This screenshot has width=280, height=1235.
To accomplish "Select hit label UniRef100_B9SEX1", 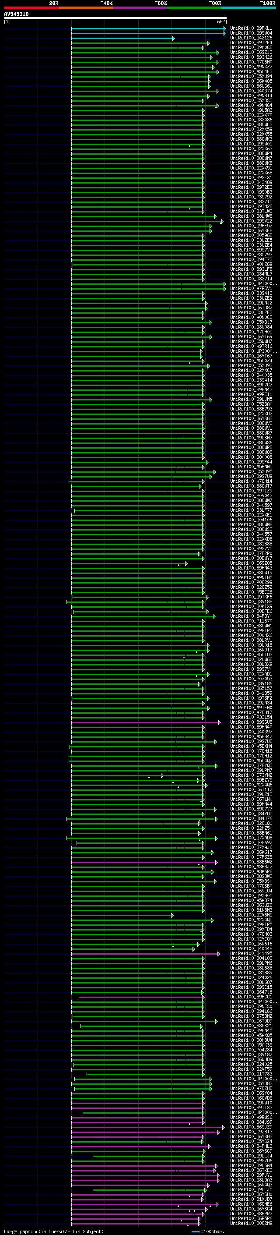I will [x=251, y=178].
